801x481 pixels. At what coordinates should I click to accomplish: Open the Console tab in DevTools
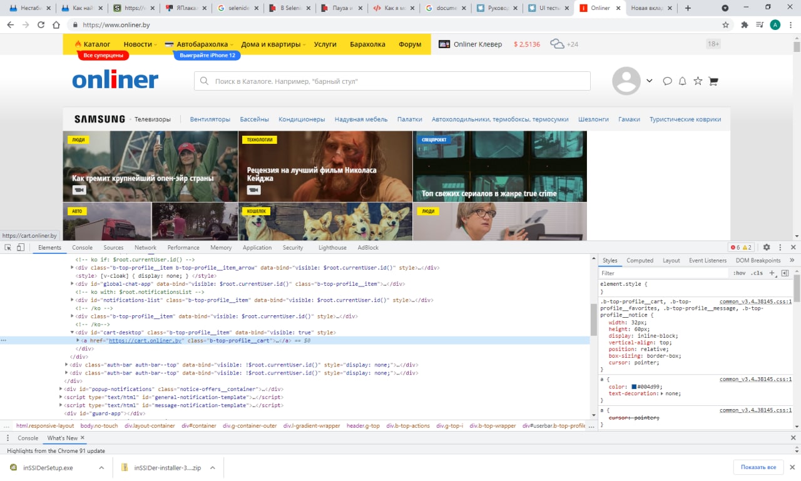(82, 248)
